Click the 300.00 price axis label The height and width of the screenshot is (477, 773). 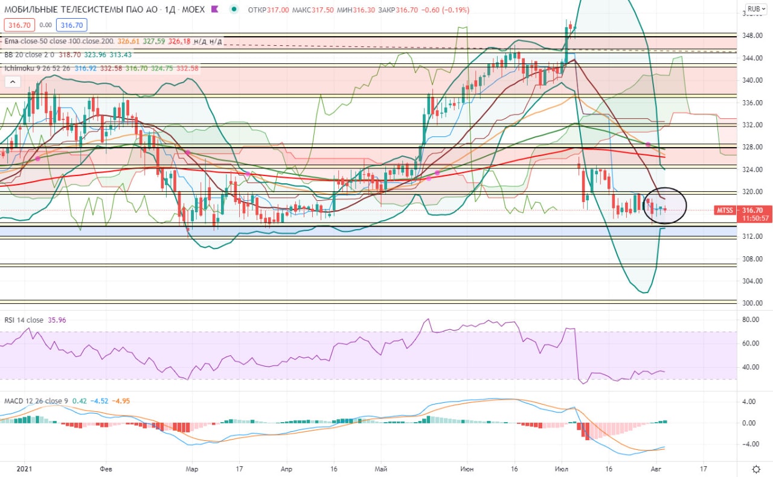coord(752,303)
